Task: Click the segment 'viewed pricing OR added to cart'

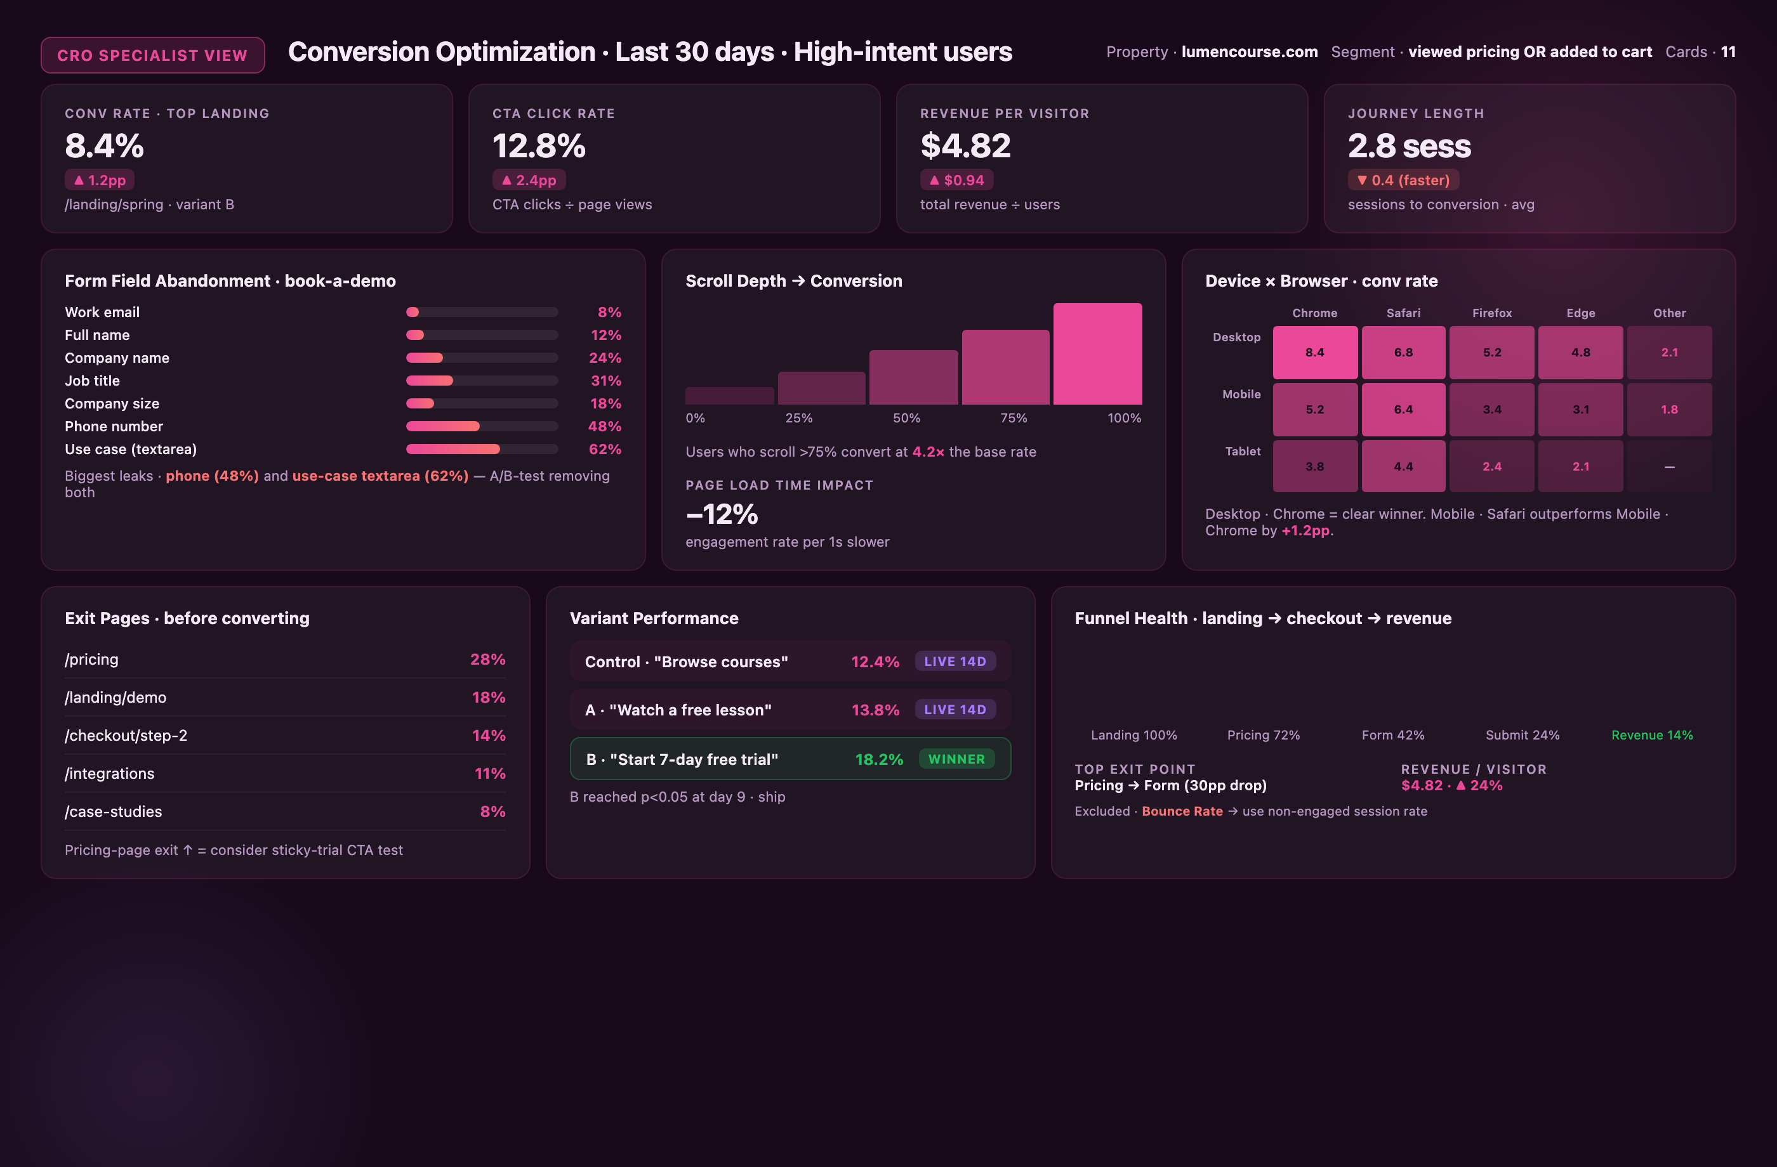Action: point(1530,51)
